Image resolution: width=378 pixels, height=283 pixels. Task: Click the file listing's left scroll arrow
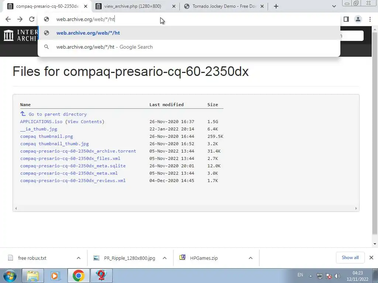click(16, 209)
